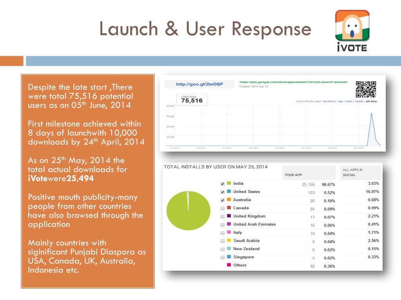This screenshot has height=300, width=401.
Task: Check the Canada checkbox
Action: click(222, 209)
